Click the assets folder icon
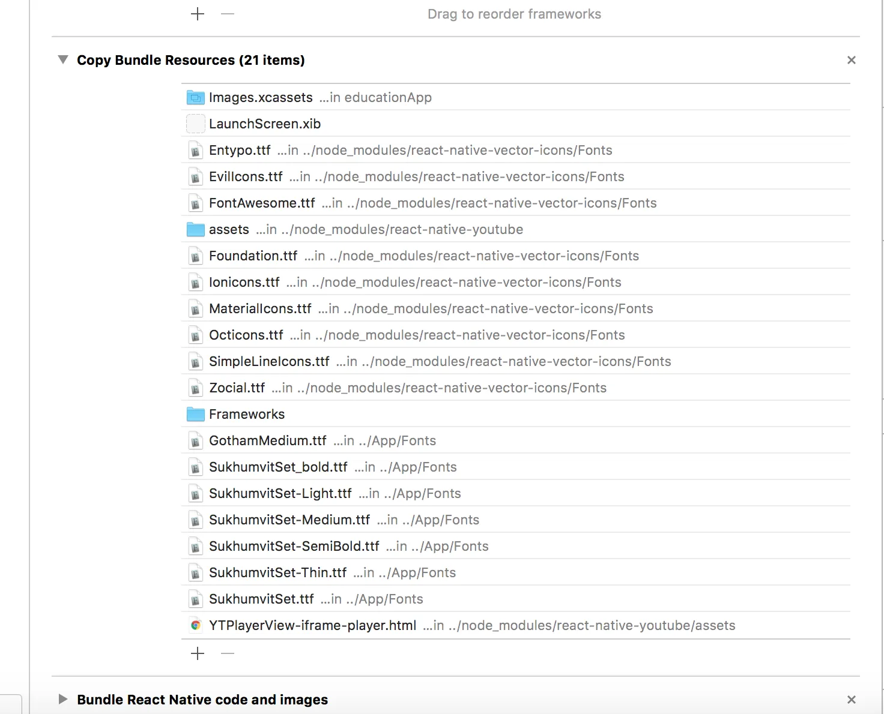884x714 pixels. (196, 229)
